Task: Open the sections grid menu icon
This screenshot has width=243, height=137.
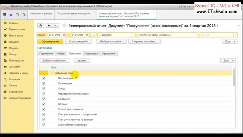Action: pos(4,15)
